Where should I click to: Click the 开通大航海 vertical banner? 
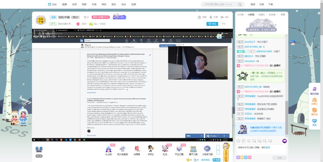[226, 153]
